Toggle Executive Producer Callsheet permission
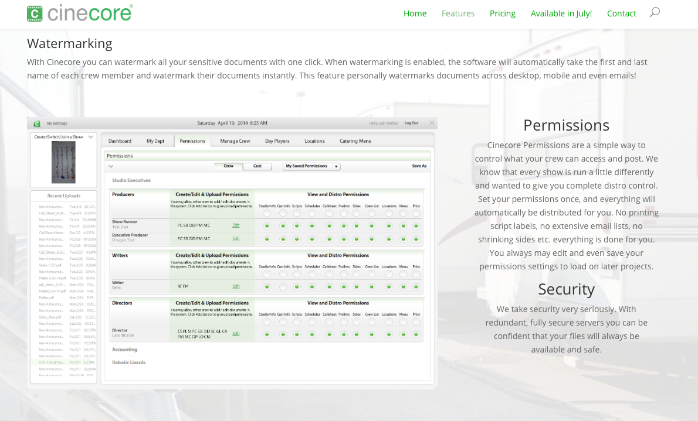Screen dimensions: 698x421 [329, 239]
